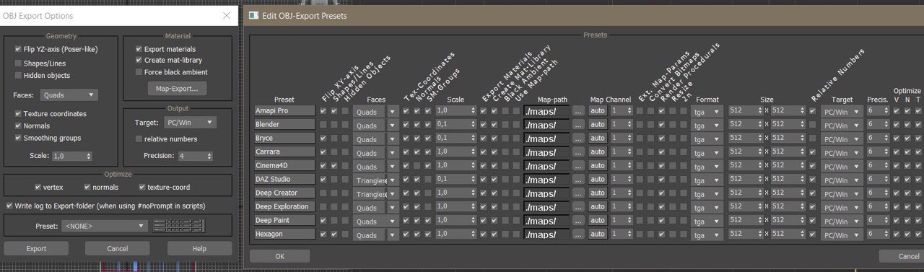Click Cancel in OBJ Export Options
The width and height of the screenshot is (924, 272).
117,248
